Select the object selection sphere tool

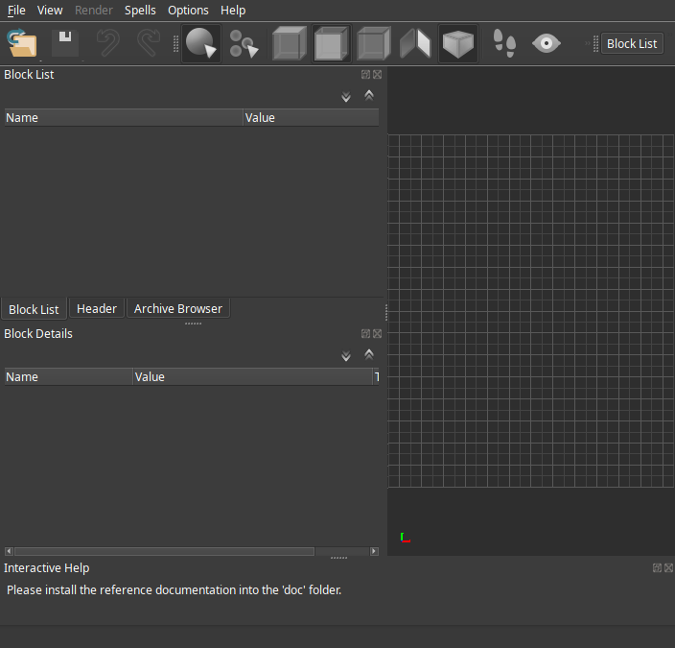pos(201,43)
